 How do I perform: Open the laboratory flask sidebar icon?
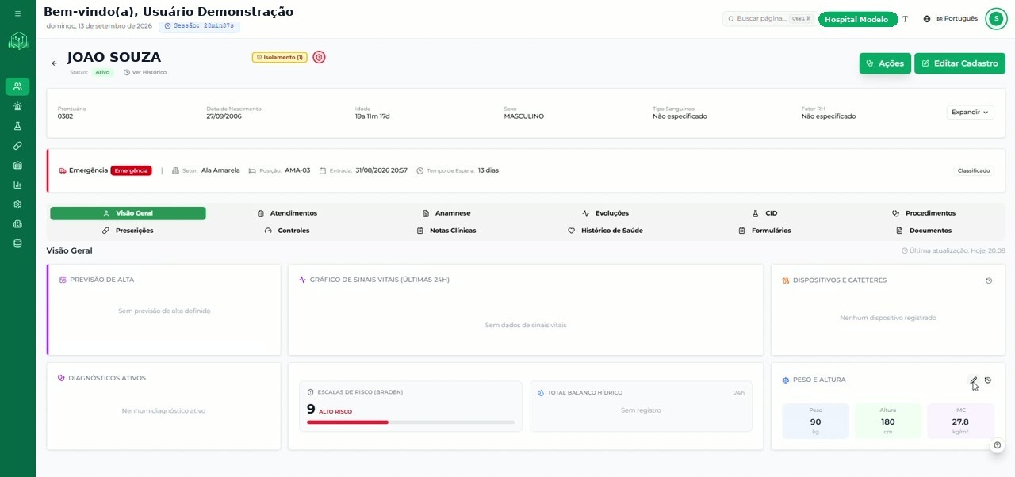[x=17, y=126]
